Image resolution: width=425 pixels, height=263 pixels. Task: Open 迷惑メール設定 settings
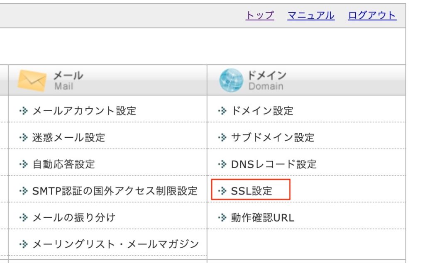(x=68, y=137)
